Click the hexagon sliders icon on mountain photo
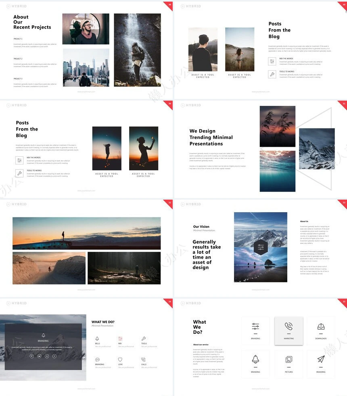The width and height of the screenshot is (347, 396). pyautogui.click(x=261, y=247)
